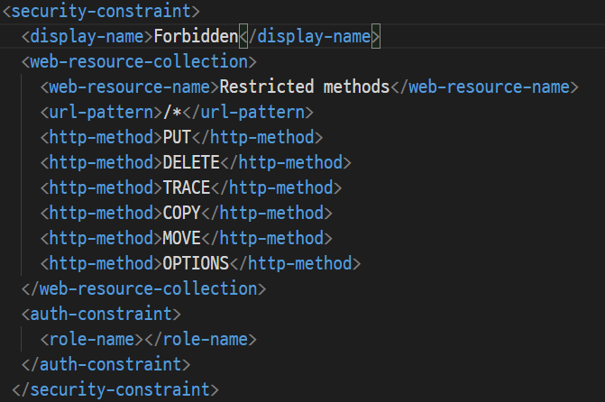Click the closing security-constraint tag
The width and height of the screenshot is (605, 402).
[x=115, y=389]
